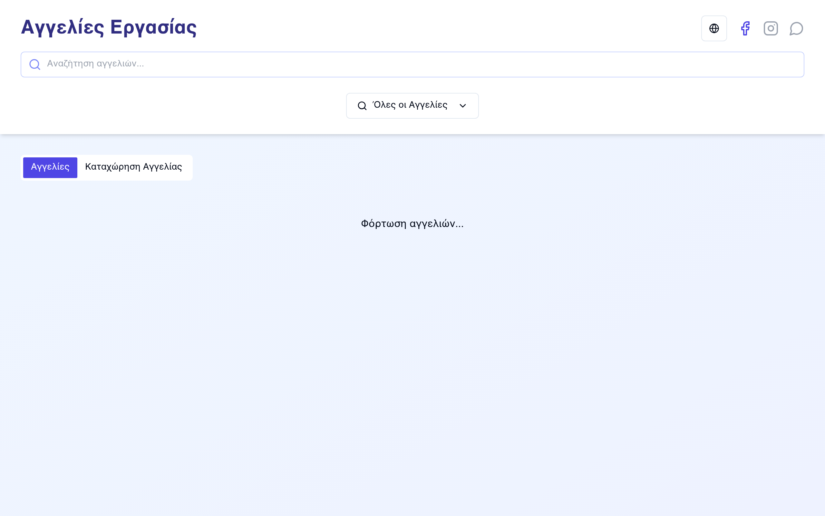Click the magnifier icon in the search bar
Viewport: 825px width, 516px height.
35,64
